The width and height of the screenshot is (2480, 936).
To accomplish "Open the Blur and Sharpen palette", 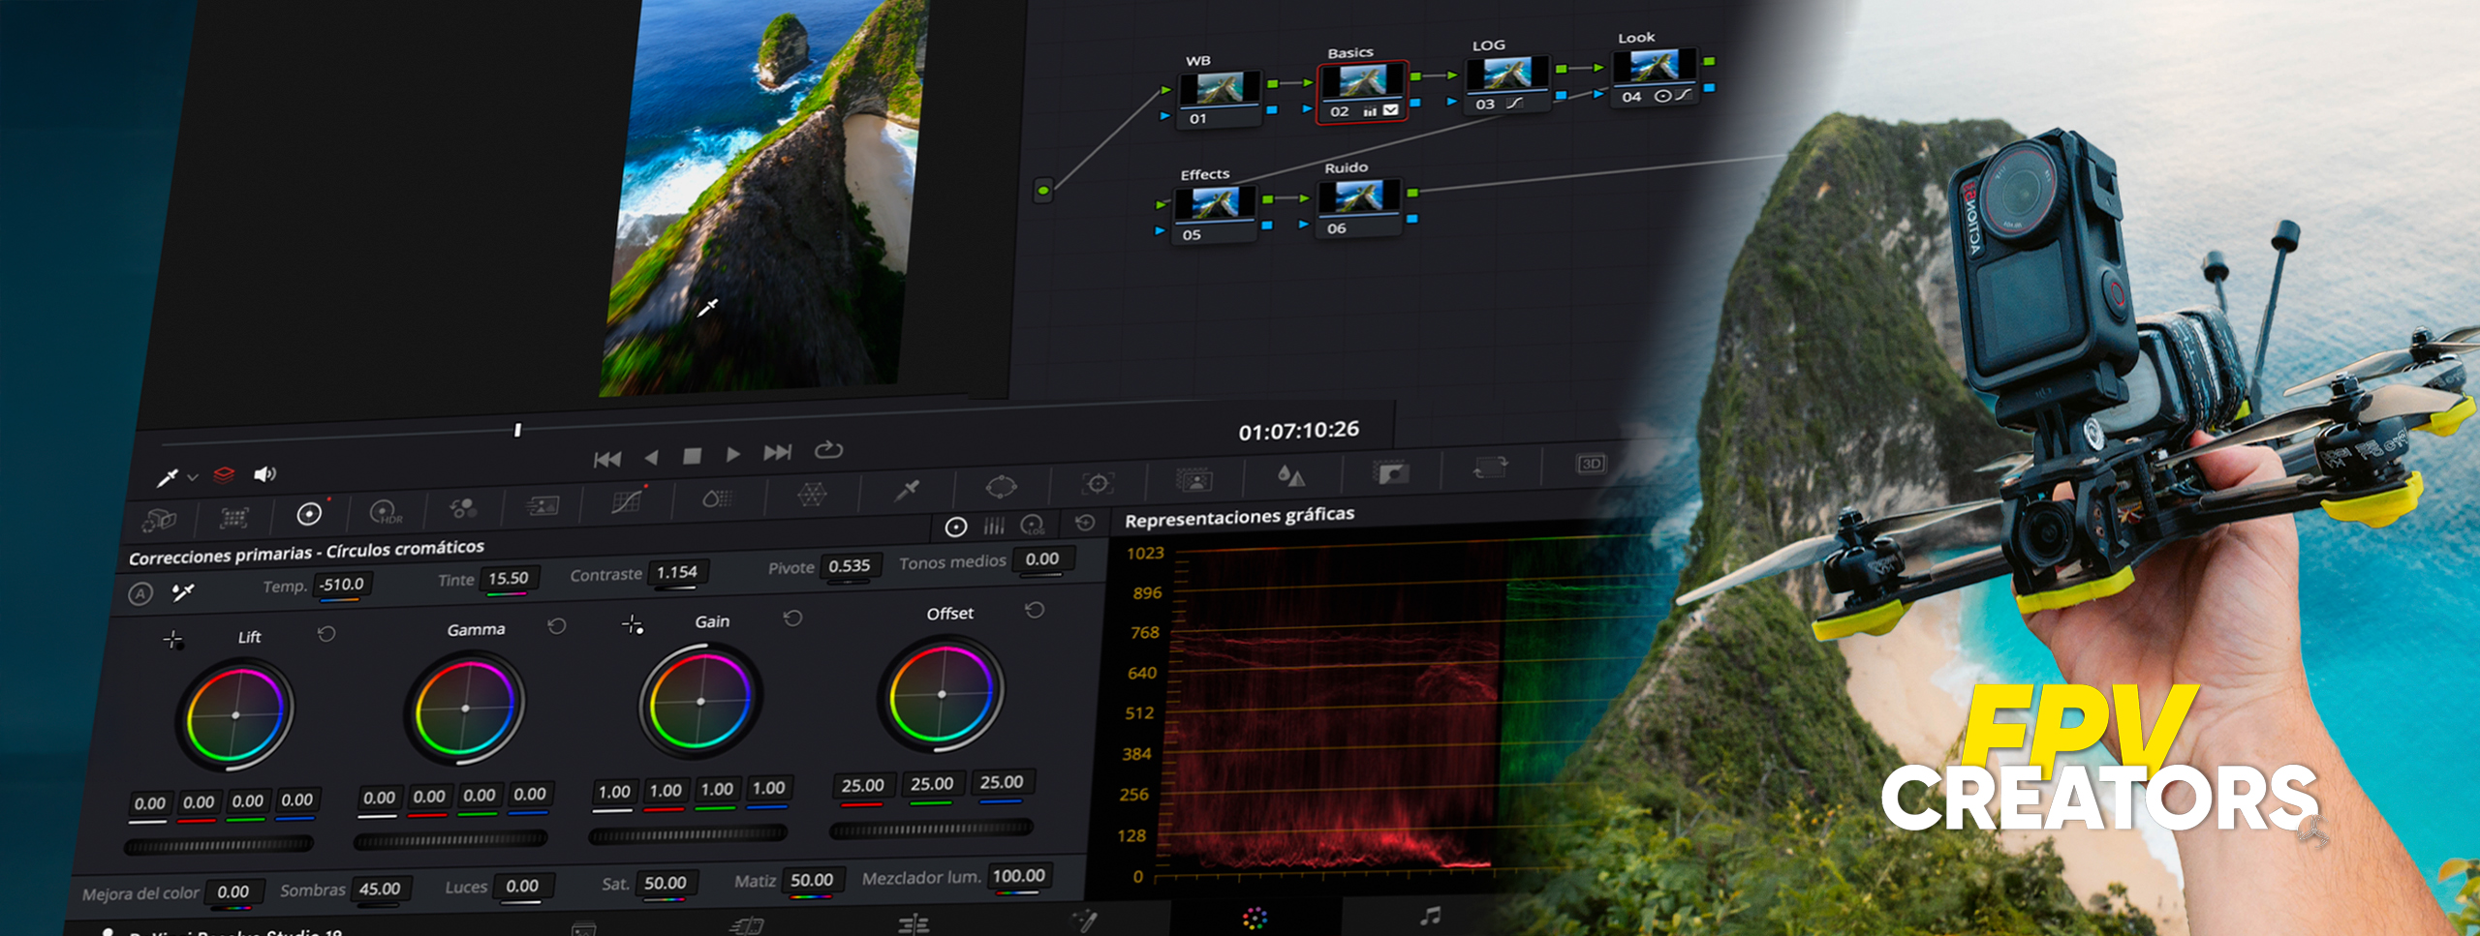I will [x=1291, y=475].
